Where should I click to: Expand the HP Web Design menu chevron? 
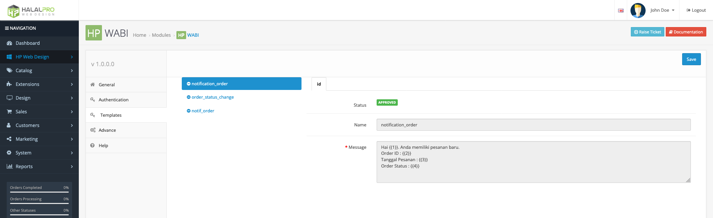72,57
